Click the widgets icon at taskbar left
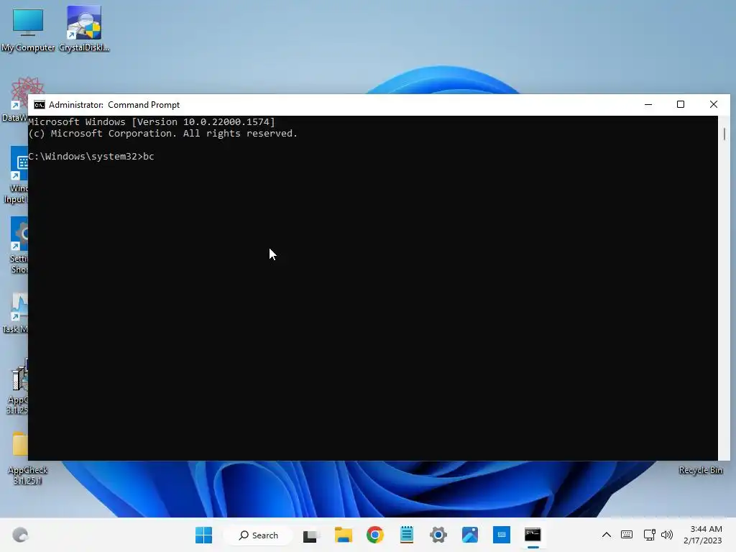Viewport: 736px width, 552px height. 20,535
